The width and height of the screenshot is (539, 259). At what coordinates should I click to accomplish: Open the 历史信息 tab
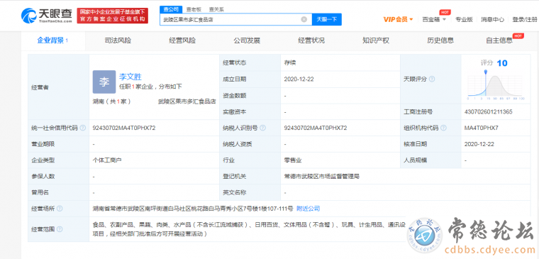coord(440,40)
